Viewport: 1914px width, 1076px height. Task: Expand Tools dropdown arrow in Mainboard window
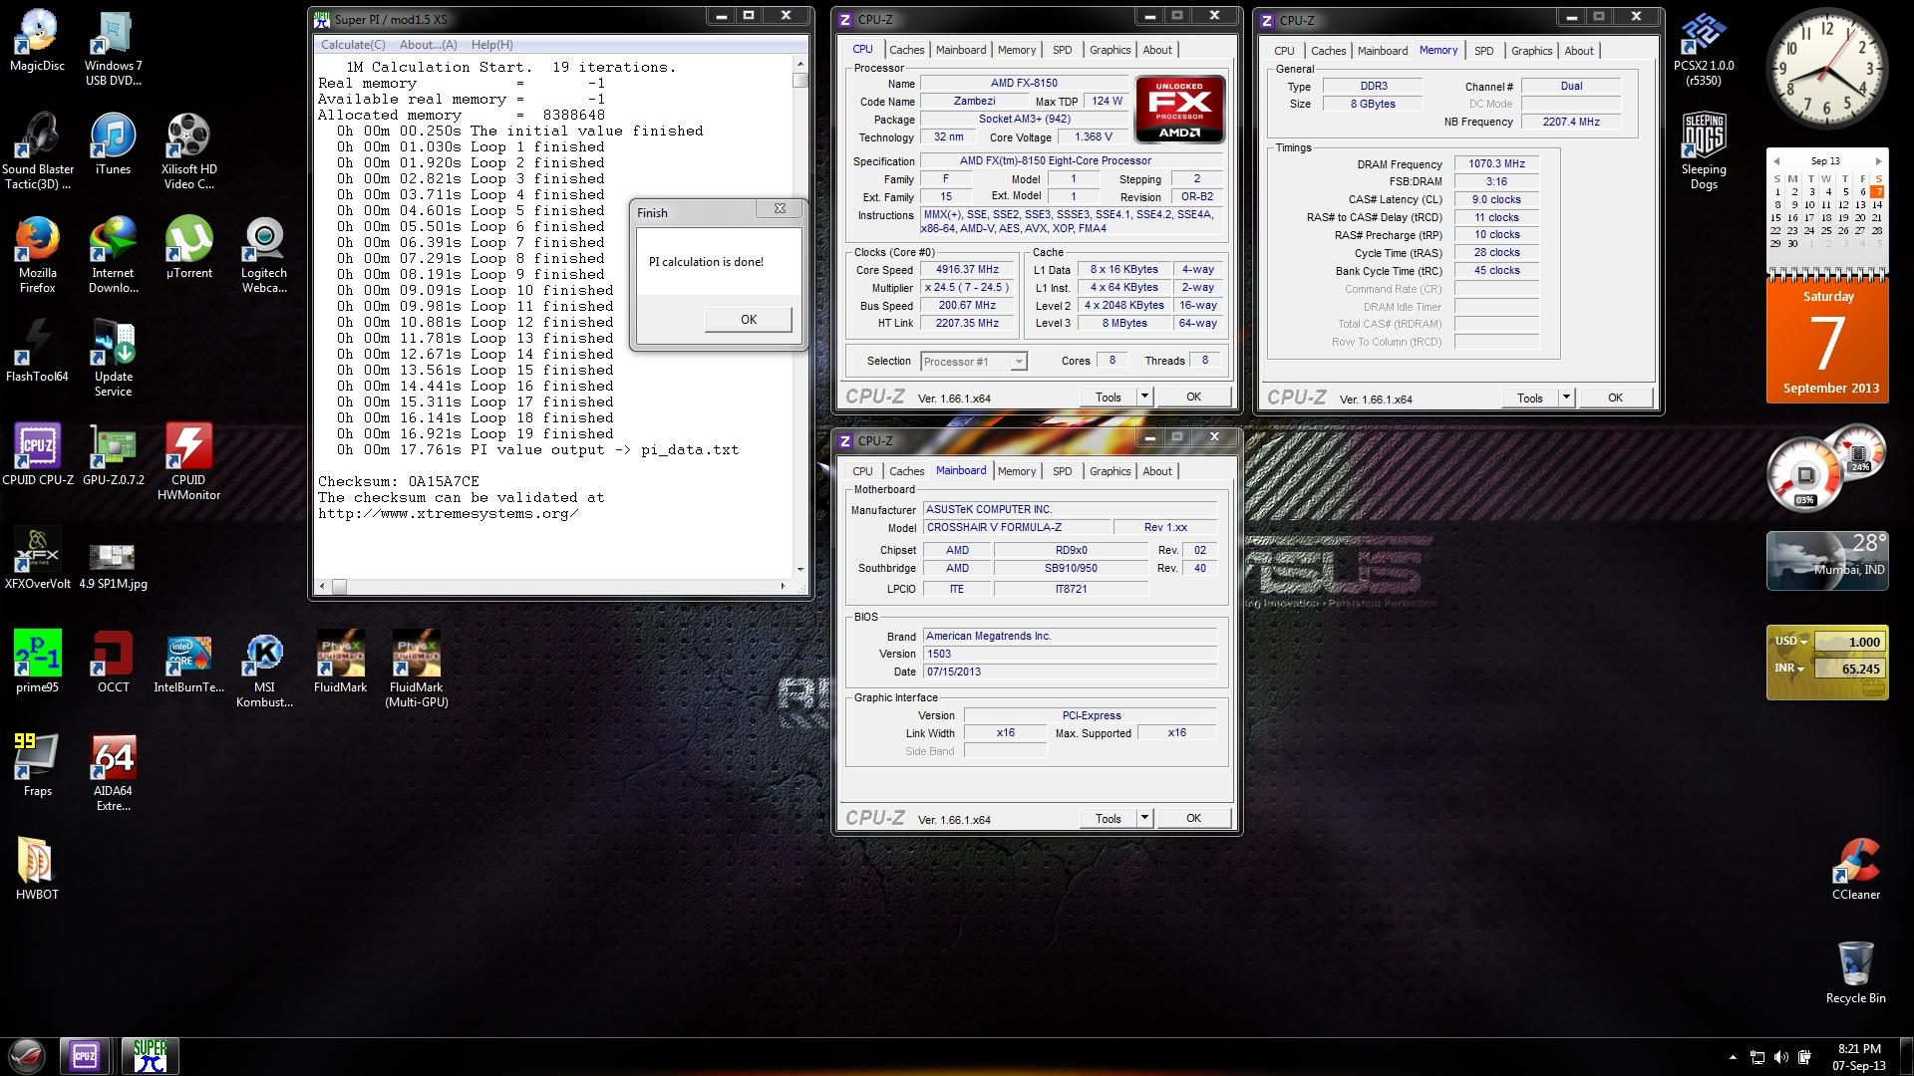(1144, 818)
